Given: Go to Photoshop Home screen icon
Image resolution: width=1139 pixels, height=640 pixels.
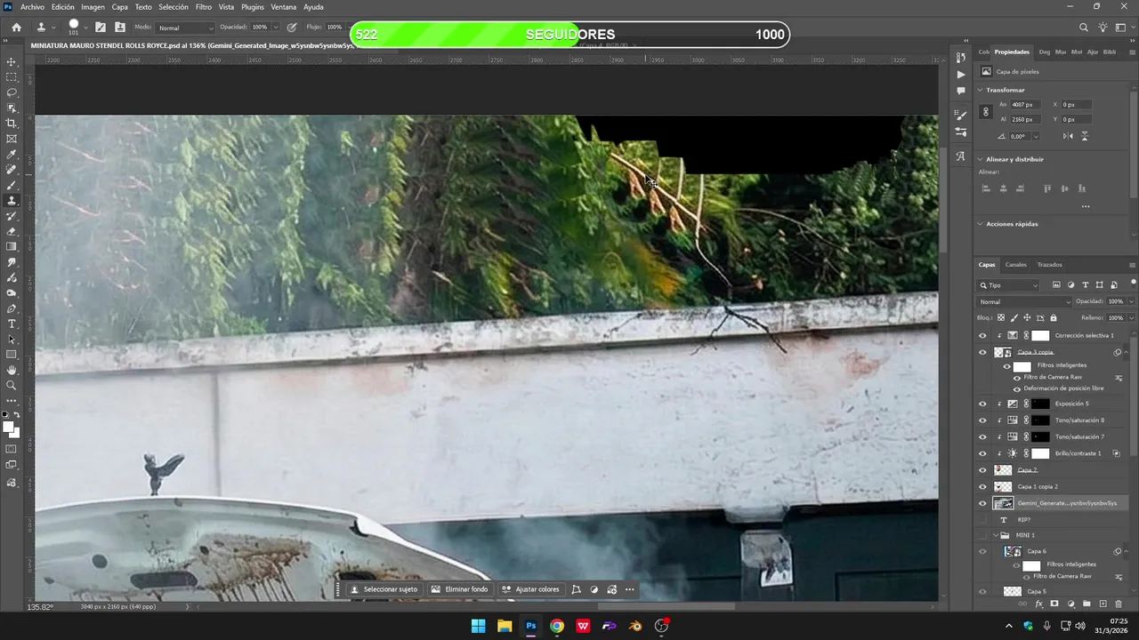Looking at the screenshot, I should 16,28.
